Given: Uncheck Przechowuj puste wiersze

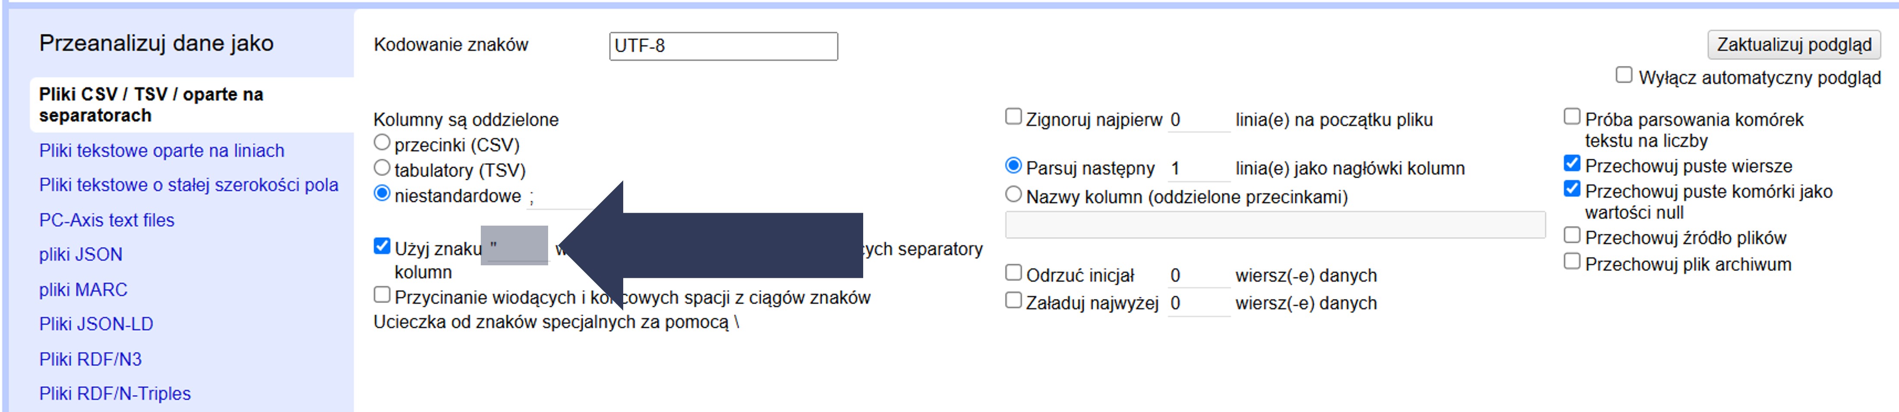Looking at the screenshot, I should coord(1572,164).
